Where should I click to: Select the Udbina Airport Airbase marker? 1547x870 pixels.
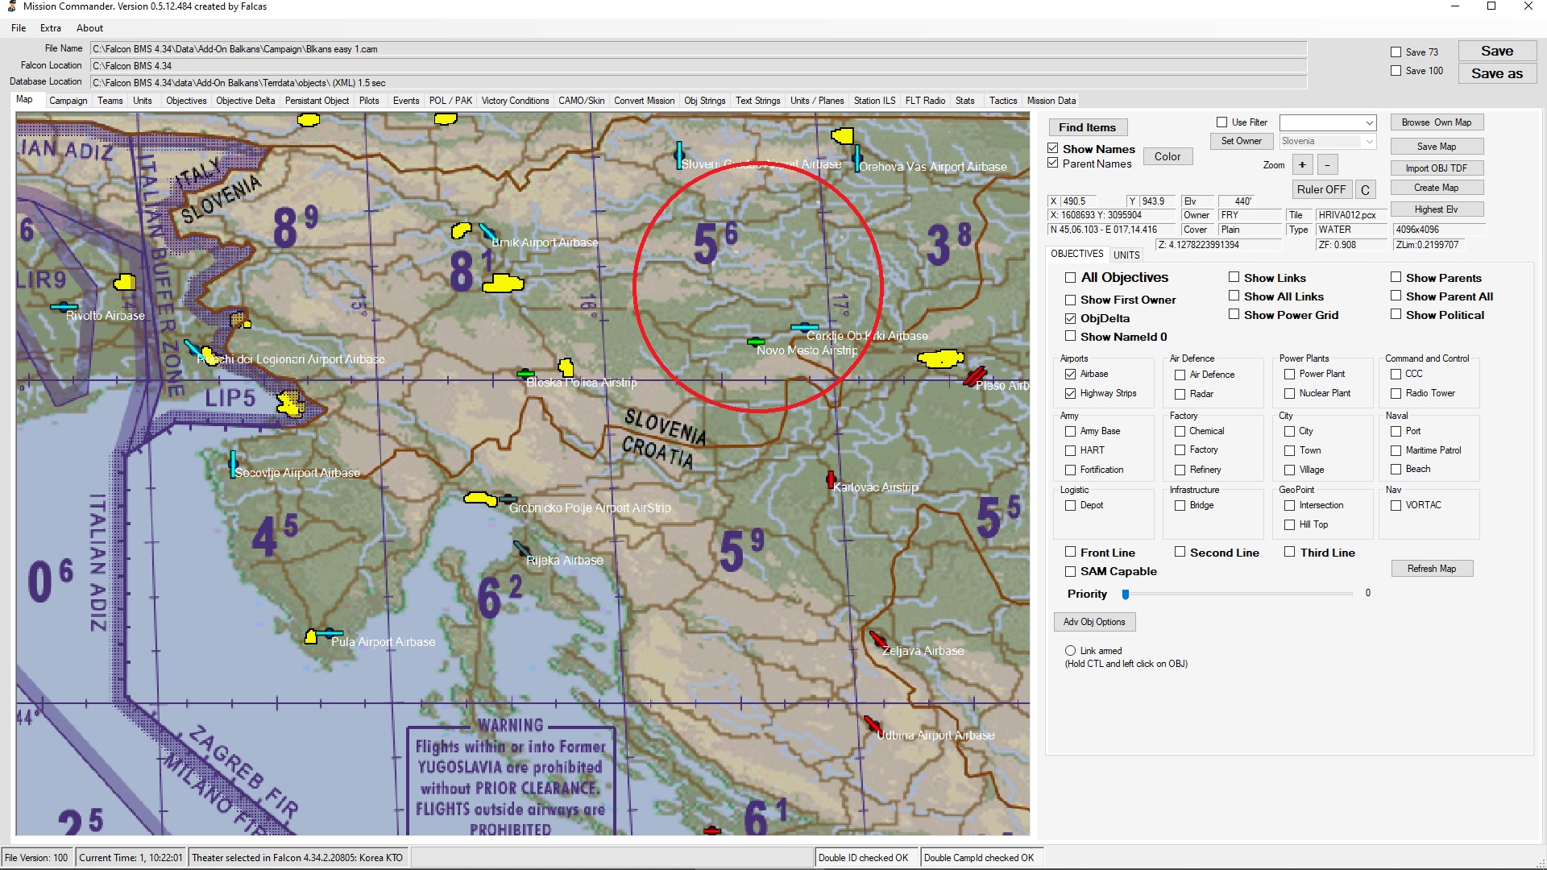[x=872, y=723]
